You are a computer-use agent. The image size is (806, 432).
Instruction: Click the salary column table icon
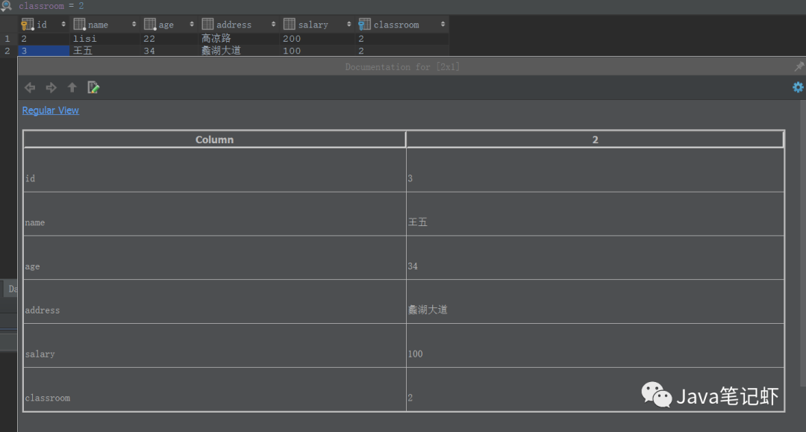click(x=290, y=24)
